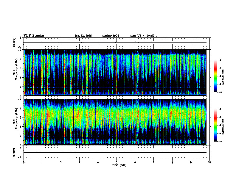Click the ch.2 color bar log(PSD) label

[x=223, y=126]
